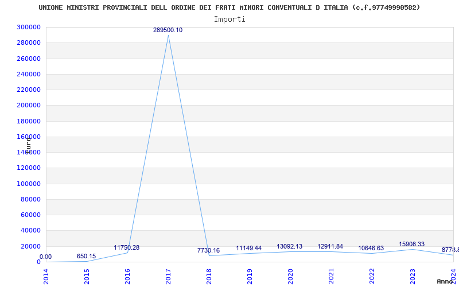Viewport: 459px width, 287px height.
Task: Click the Importi chart title
Action: point(229,20)
